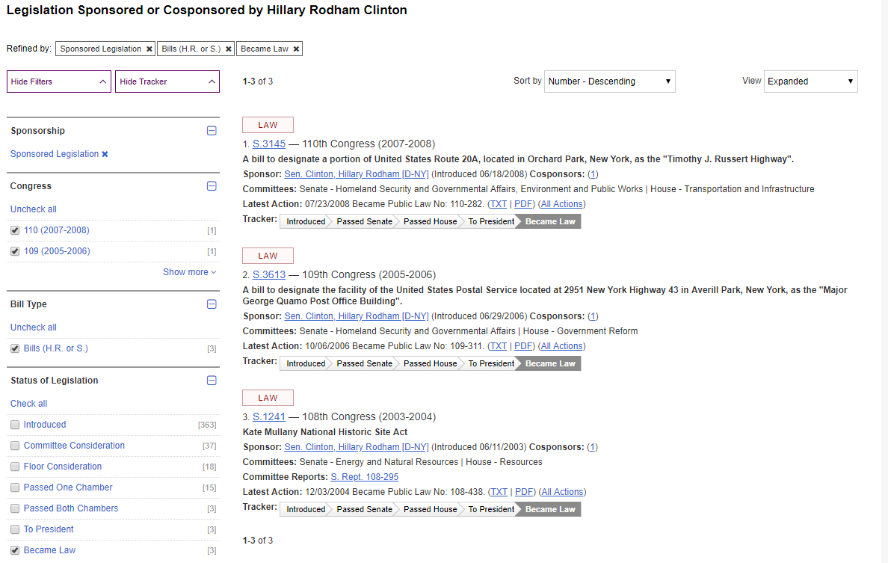
Task: Click Passed Senate tracker step for S.3613
Action: point(364,363)
